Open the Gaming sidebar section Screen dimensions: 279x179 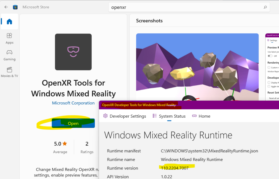point(9,55)
